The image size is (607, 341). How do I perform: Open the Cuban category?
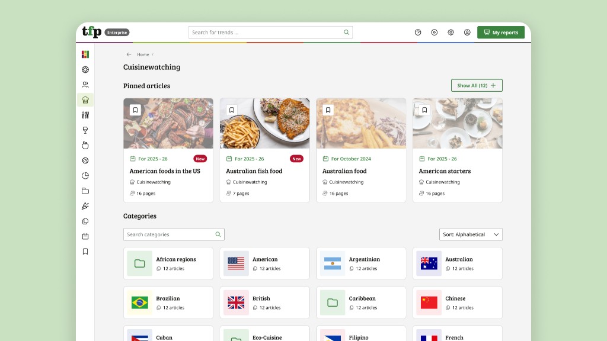click(168, 334)
